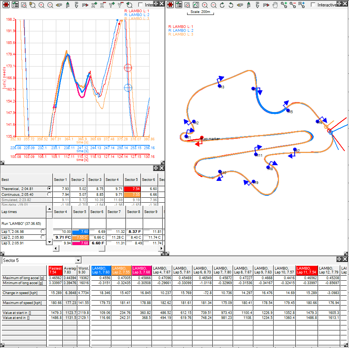Click the Remove Y axis icon
This screenshot has height=348, width=349.
pos(120,5)
